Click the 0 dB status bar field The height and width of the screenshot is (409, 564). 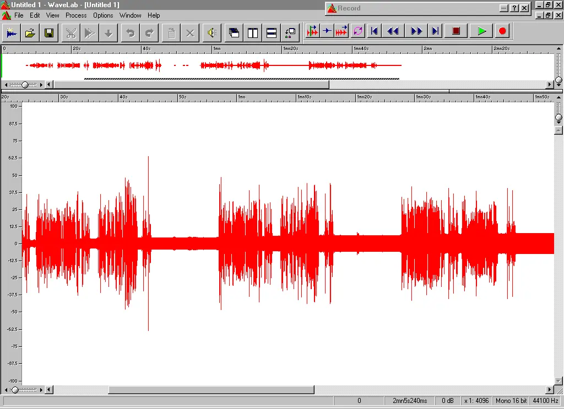click(x=448, y=401)
